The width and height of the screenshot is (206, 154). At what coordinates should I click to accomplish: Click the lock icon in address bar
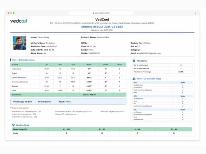pyautogui.click(x=94, y=13)
